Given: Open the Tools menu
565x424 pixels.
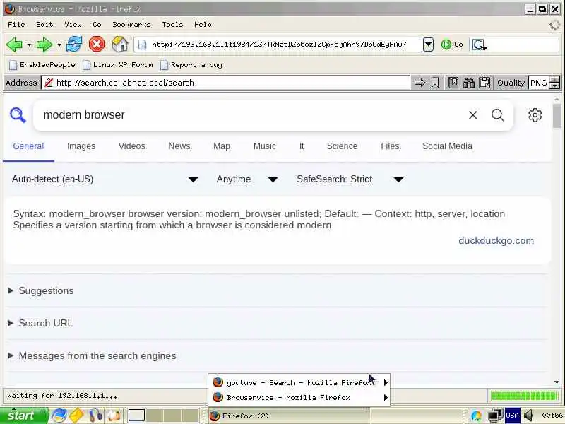Looking at the screenshot, I should [172, 25].
